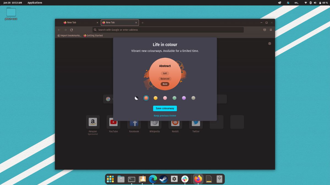Screen dimensions: 330x185
Task: Select the pink colourway swatch
Action: pyautogui.click(x=165, y=98)
